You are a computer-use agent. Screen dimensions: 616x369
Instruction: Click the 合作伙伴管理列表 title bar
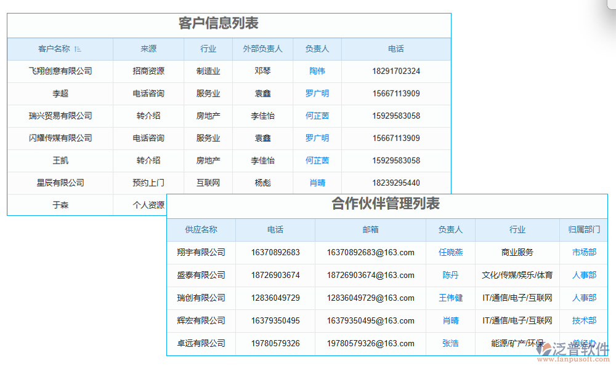point(387,207)
